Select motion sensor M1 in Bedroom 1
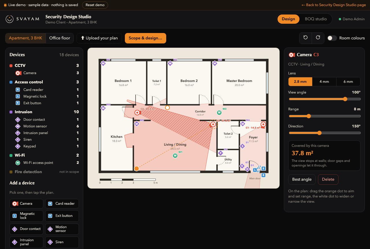The image size is (370, 249). pos(103,63)
